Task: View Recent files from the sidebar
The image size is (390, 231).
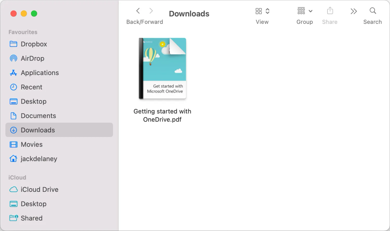Action: tap(31, 87)
